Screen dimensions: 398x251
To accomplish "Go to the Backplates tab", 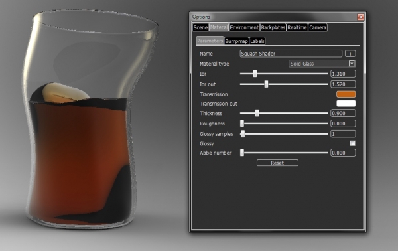I will 273,27.
